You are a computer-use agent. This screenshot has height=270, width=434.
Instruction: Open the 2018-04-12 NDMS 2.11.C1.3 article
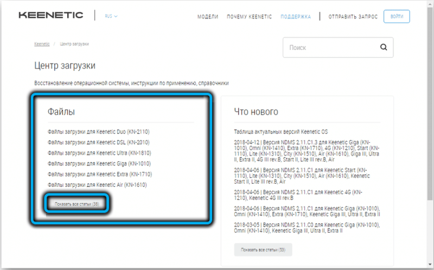tap(307, 151)
